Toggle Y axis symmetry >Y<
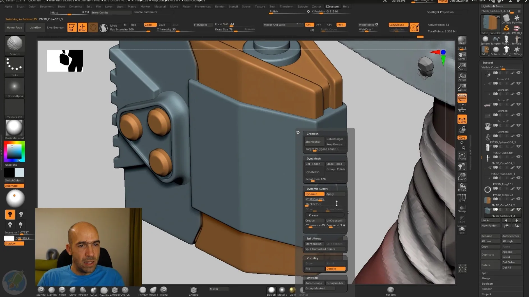The width and height of the screenshot is (529, 297). click(x=319, y=25)
